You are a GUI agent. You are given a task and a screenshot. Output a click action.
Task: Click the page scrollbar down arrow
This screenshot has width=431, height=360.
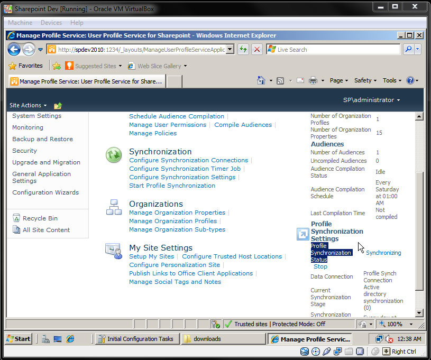(x=419, y=312)
